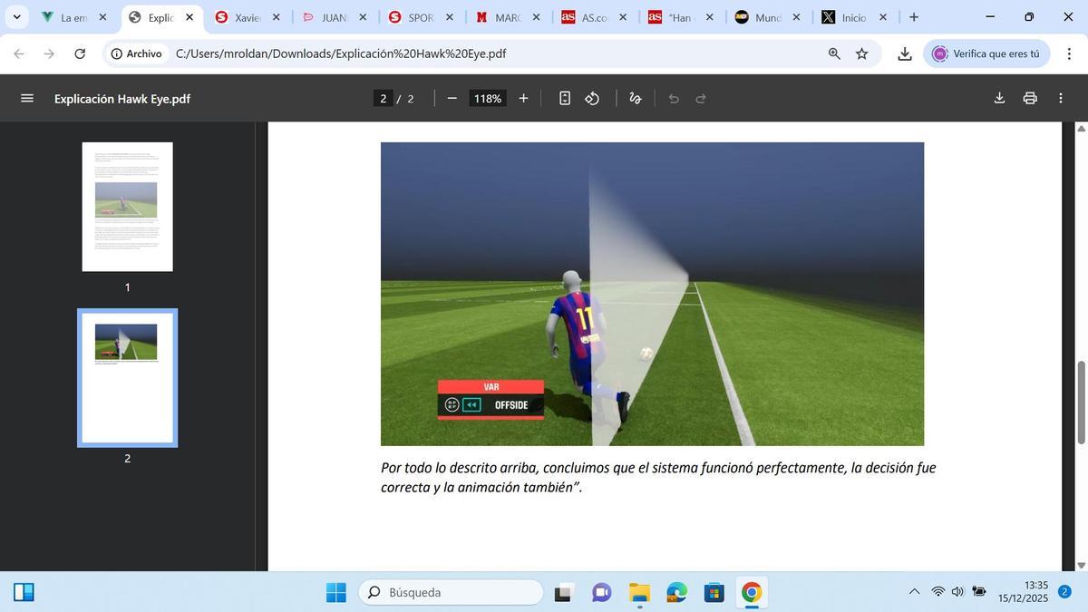
Task: Rotate the PDF counterclockwise
Action: (x=593, y=98)
